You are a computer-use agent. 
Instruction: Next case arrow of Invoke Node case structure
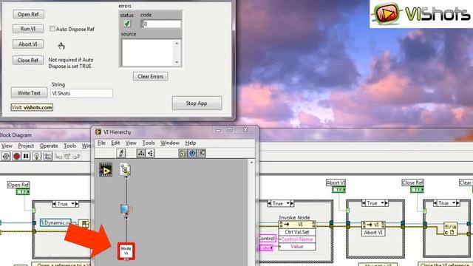pos(292,204)
